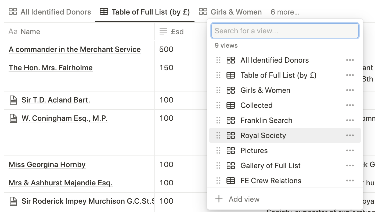The image size is (375, 212).
Task: Click the plus icon for Add view
Action: (219, 199)
